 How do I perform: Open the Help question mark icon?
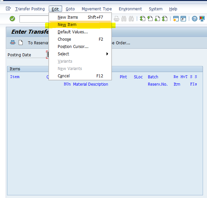click(x=194, y=19)
